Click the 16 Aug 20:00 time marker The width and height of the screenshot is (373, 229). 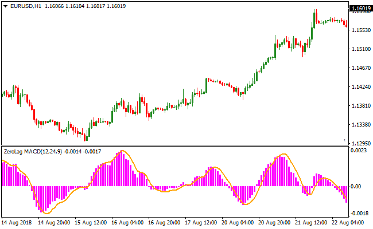[166, 222]
